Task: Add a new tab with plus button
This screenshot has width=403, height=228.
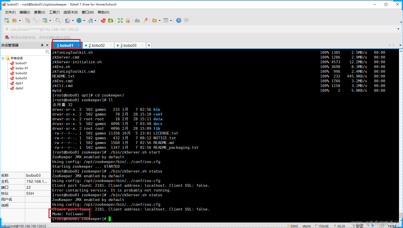Action: 149,45
